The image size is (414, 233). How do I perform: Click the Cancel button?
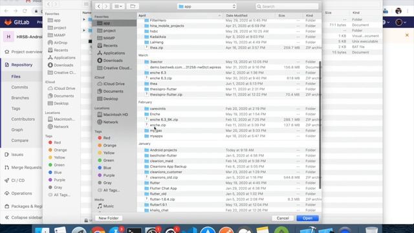coord(283,218)
